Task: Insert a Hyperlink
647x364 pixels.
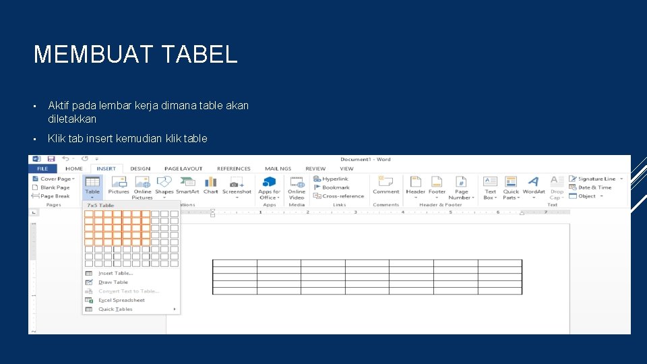Action: (x=331, y=179)
